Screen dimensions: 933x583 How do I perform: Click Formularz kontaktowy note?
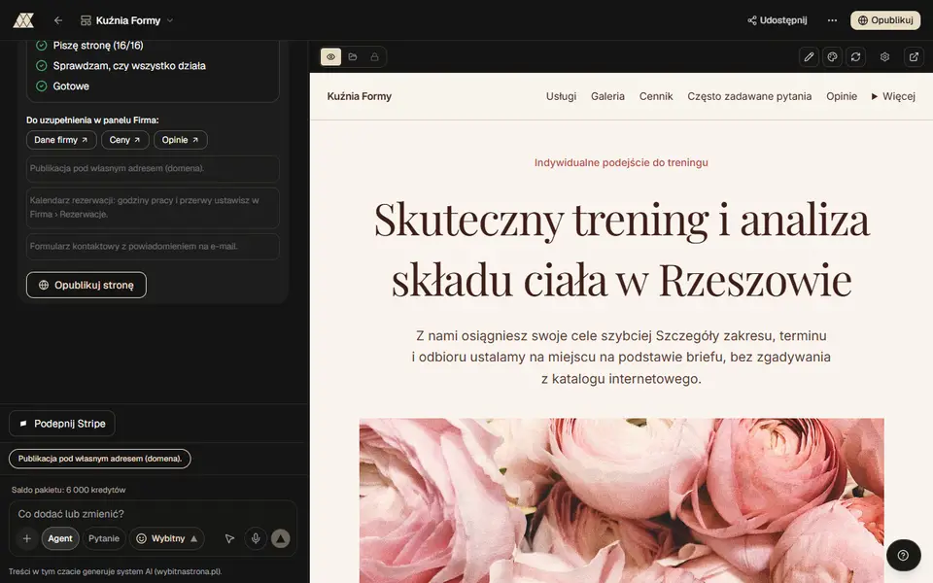[153, 246]
